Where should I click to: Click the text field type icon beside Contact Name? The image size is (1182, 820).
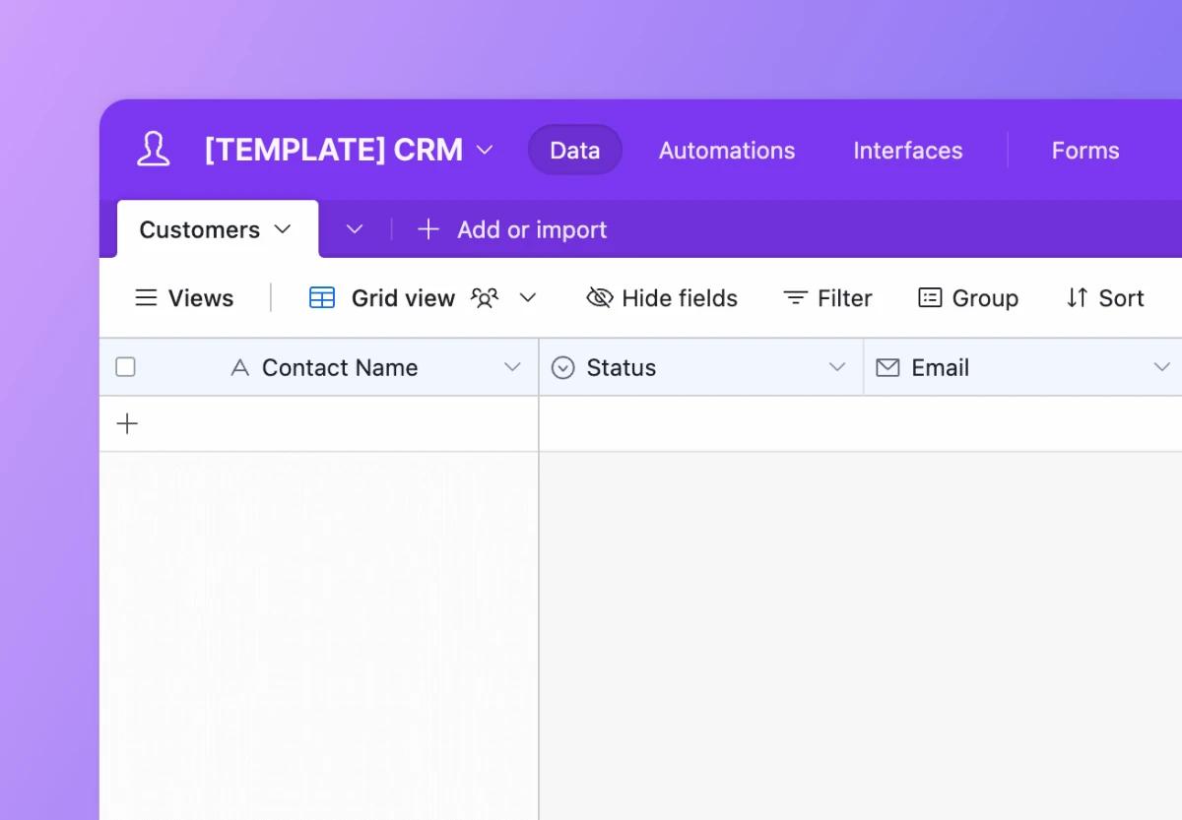click(x=239, y=367)
